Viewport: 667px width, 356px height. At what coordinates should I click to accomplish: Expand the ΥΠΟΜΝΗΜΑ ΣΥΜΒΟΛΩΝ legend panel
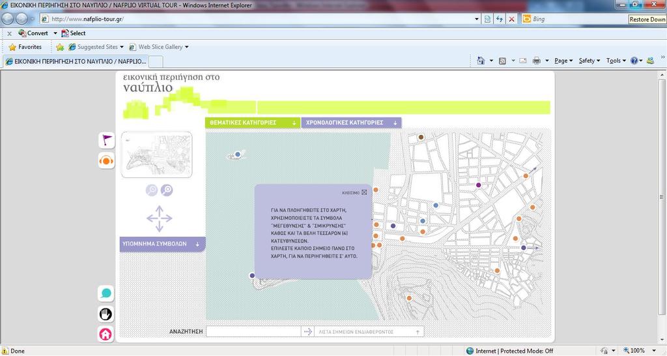tap(162, 244)
